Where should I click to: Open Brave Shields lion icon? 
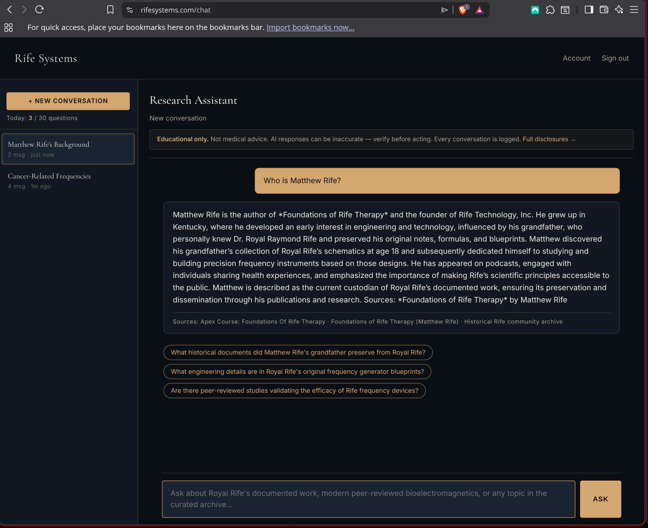[463, 10]
